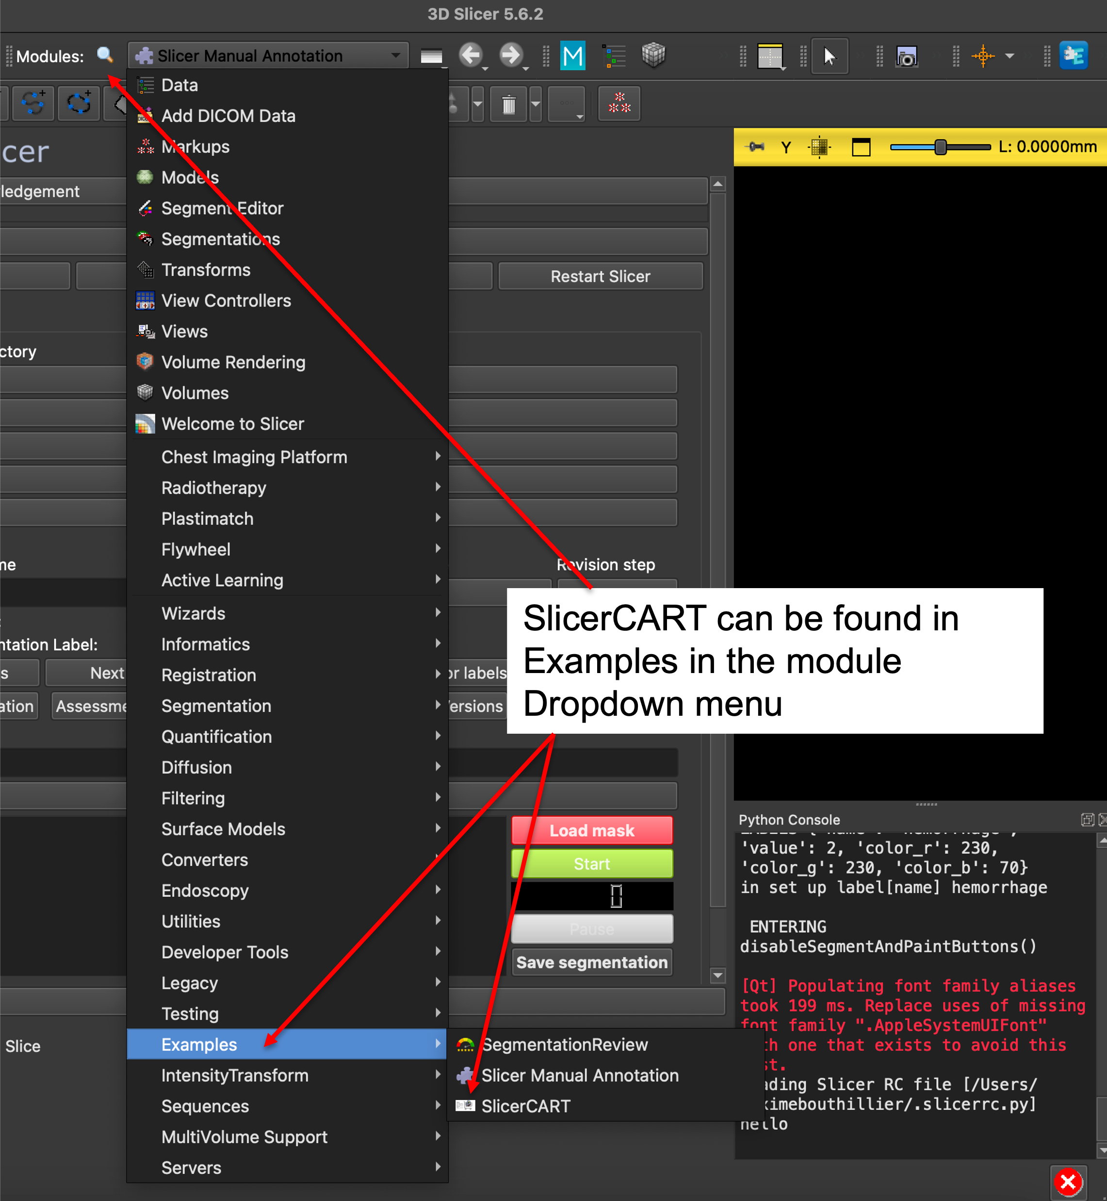The image size is (1107, 1201).
Task: Click the scroll down arrow of module panel
Action: click(x=717, y=976)
